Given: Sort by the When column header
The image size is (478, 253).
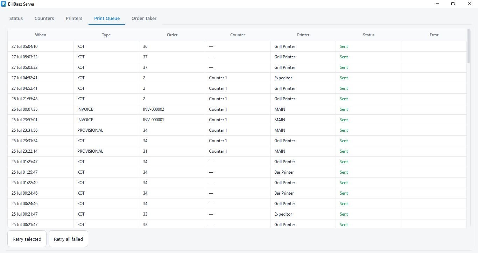Looking at the screenshot, I should [x=41, y=35].
